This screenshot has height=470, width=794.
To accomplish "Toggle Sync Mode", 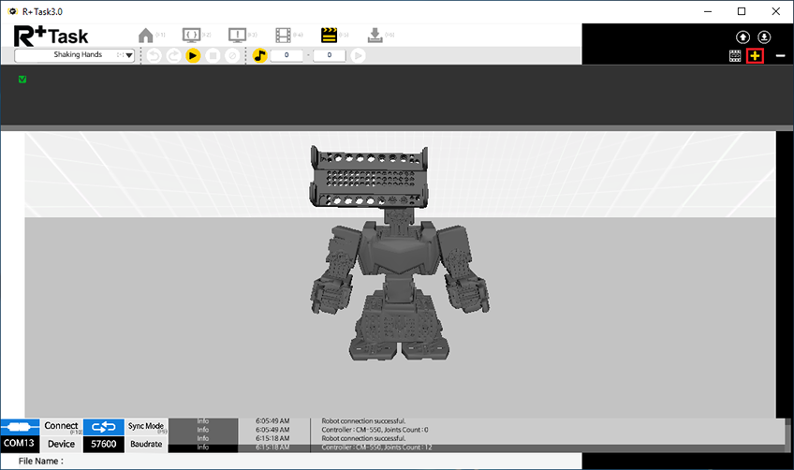I will point(145,426).
